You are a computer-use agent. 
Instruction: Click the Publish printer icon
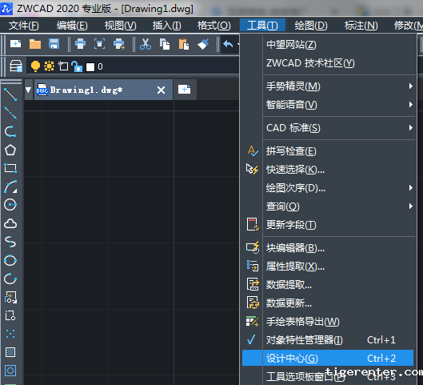[x=119, y=44]
